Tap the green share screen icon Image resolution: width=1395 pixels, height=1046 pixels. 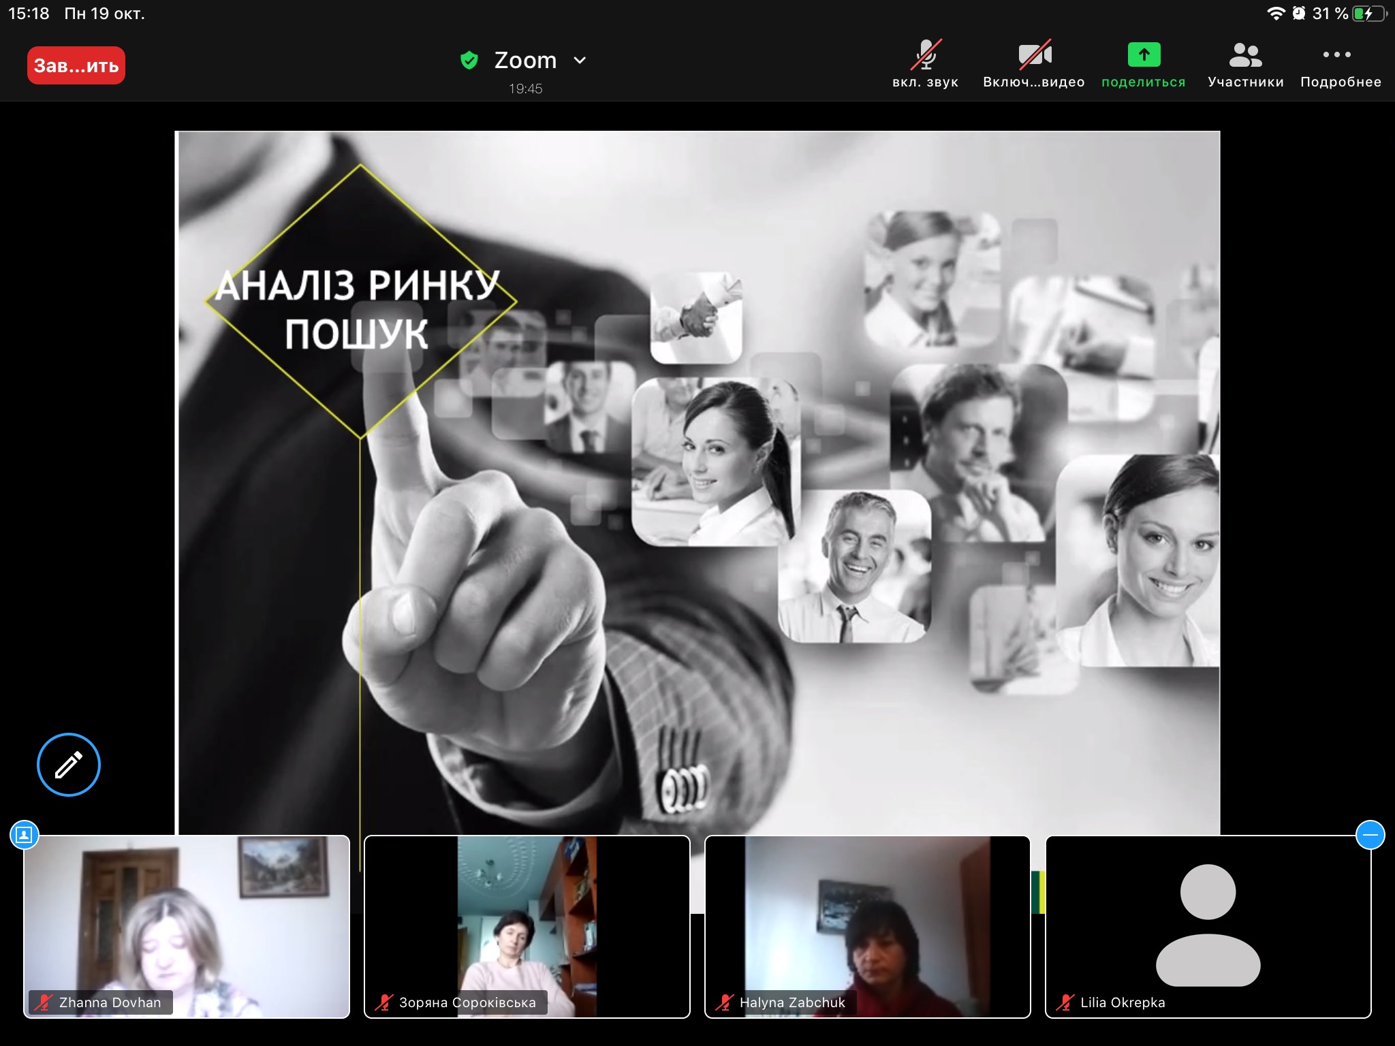[1144, 54]
